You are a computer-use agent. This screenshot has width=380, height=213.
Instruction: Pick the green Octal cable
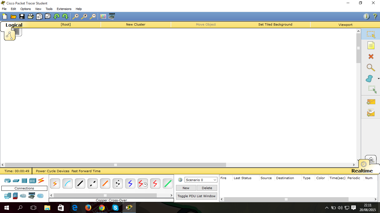[168, 184]
